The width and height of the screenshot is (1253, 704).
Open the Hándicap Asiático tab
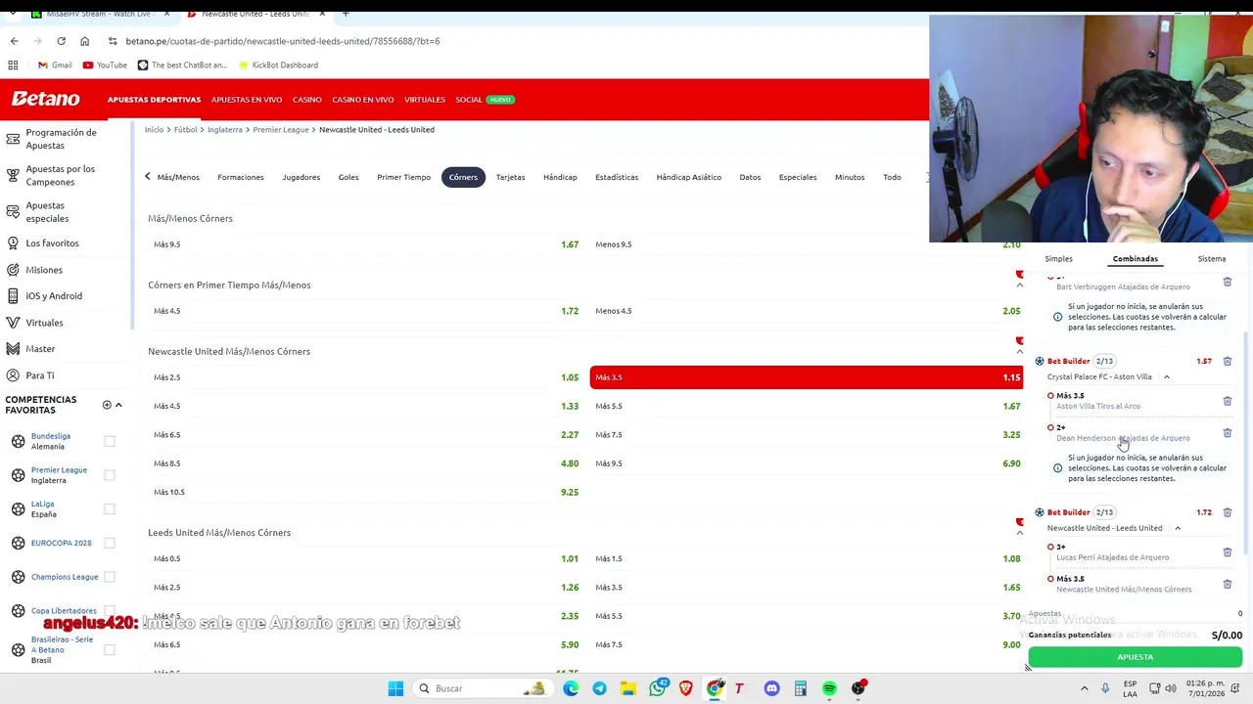(x=688, y=177)
